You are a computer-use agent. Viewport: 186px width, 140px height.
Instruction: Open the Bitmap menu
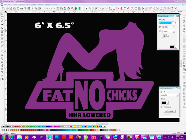(41, 5)
